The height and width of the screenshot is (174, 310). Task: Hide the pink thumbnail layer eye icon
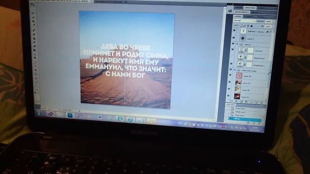pos(230,75)
